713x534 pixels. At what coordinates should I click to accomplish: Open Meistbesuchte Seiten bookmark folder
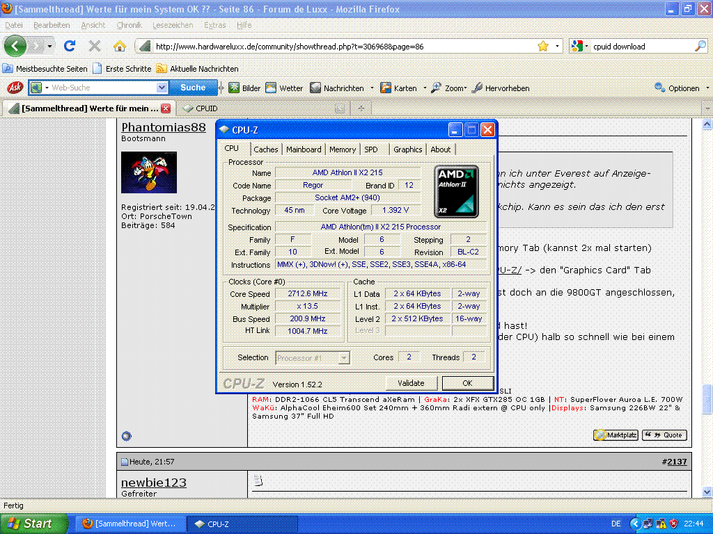(45, 69)
